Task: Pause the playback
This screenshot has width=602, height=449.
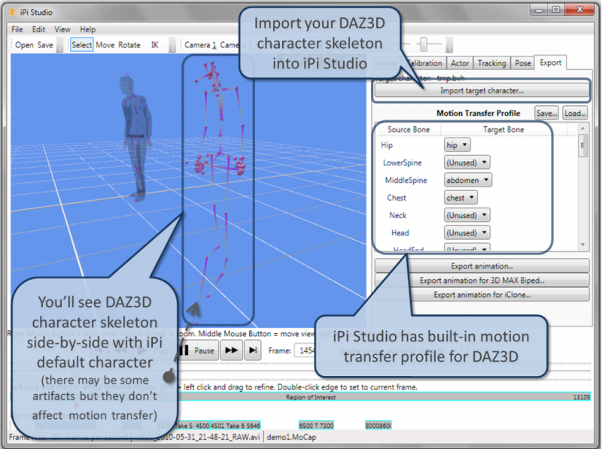Action: tap(197, 350)
